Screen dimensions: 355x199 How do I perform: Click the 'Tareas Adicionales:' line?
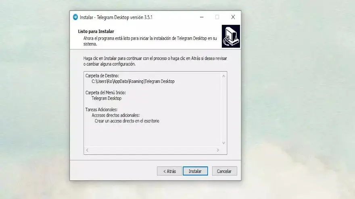(x=101, y=109)
